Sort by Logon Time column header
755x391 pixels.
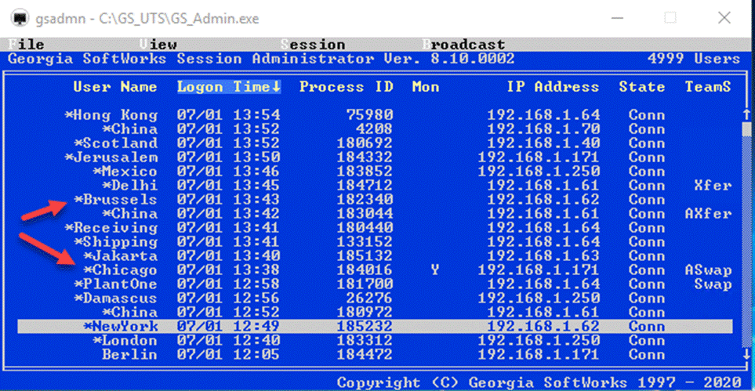[x=229, y=87]
